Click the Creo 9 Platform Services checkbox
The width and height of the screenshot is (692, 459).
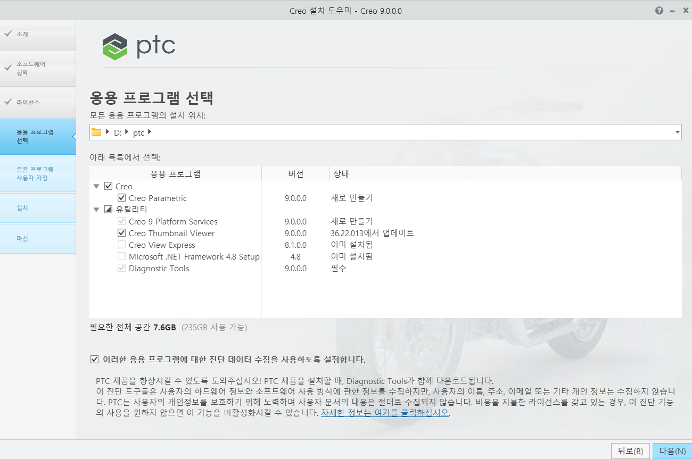[x=121, y=222]
